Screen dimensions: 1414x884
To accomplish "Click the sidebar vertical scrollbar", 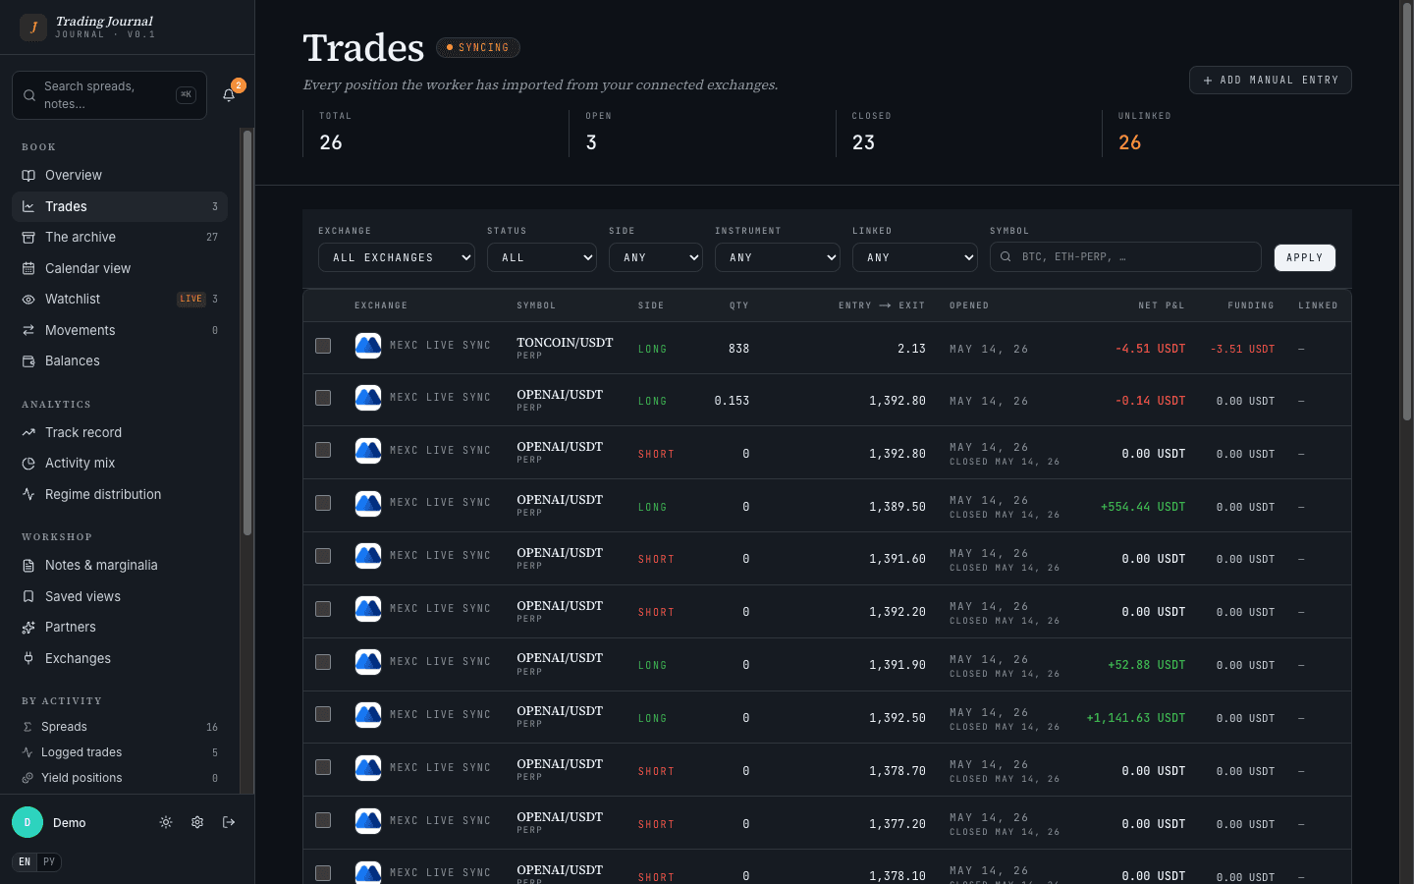I will 247,332.
